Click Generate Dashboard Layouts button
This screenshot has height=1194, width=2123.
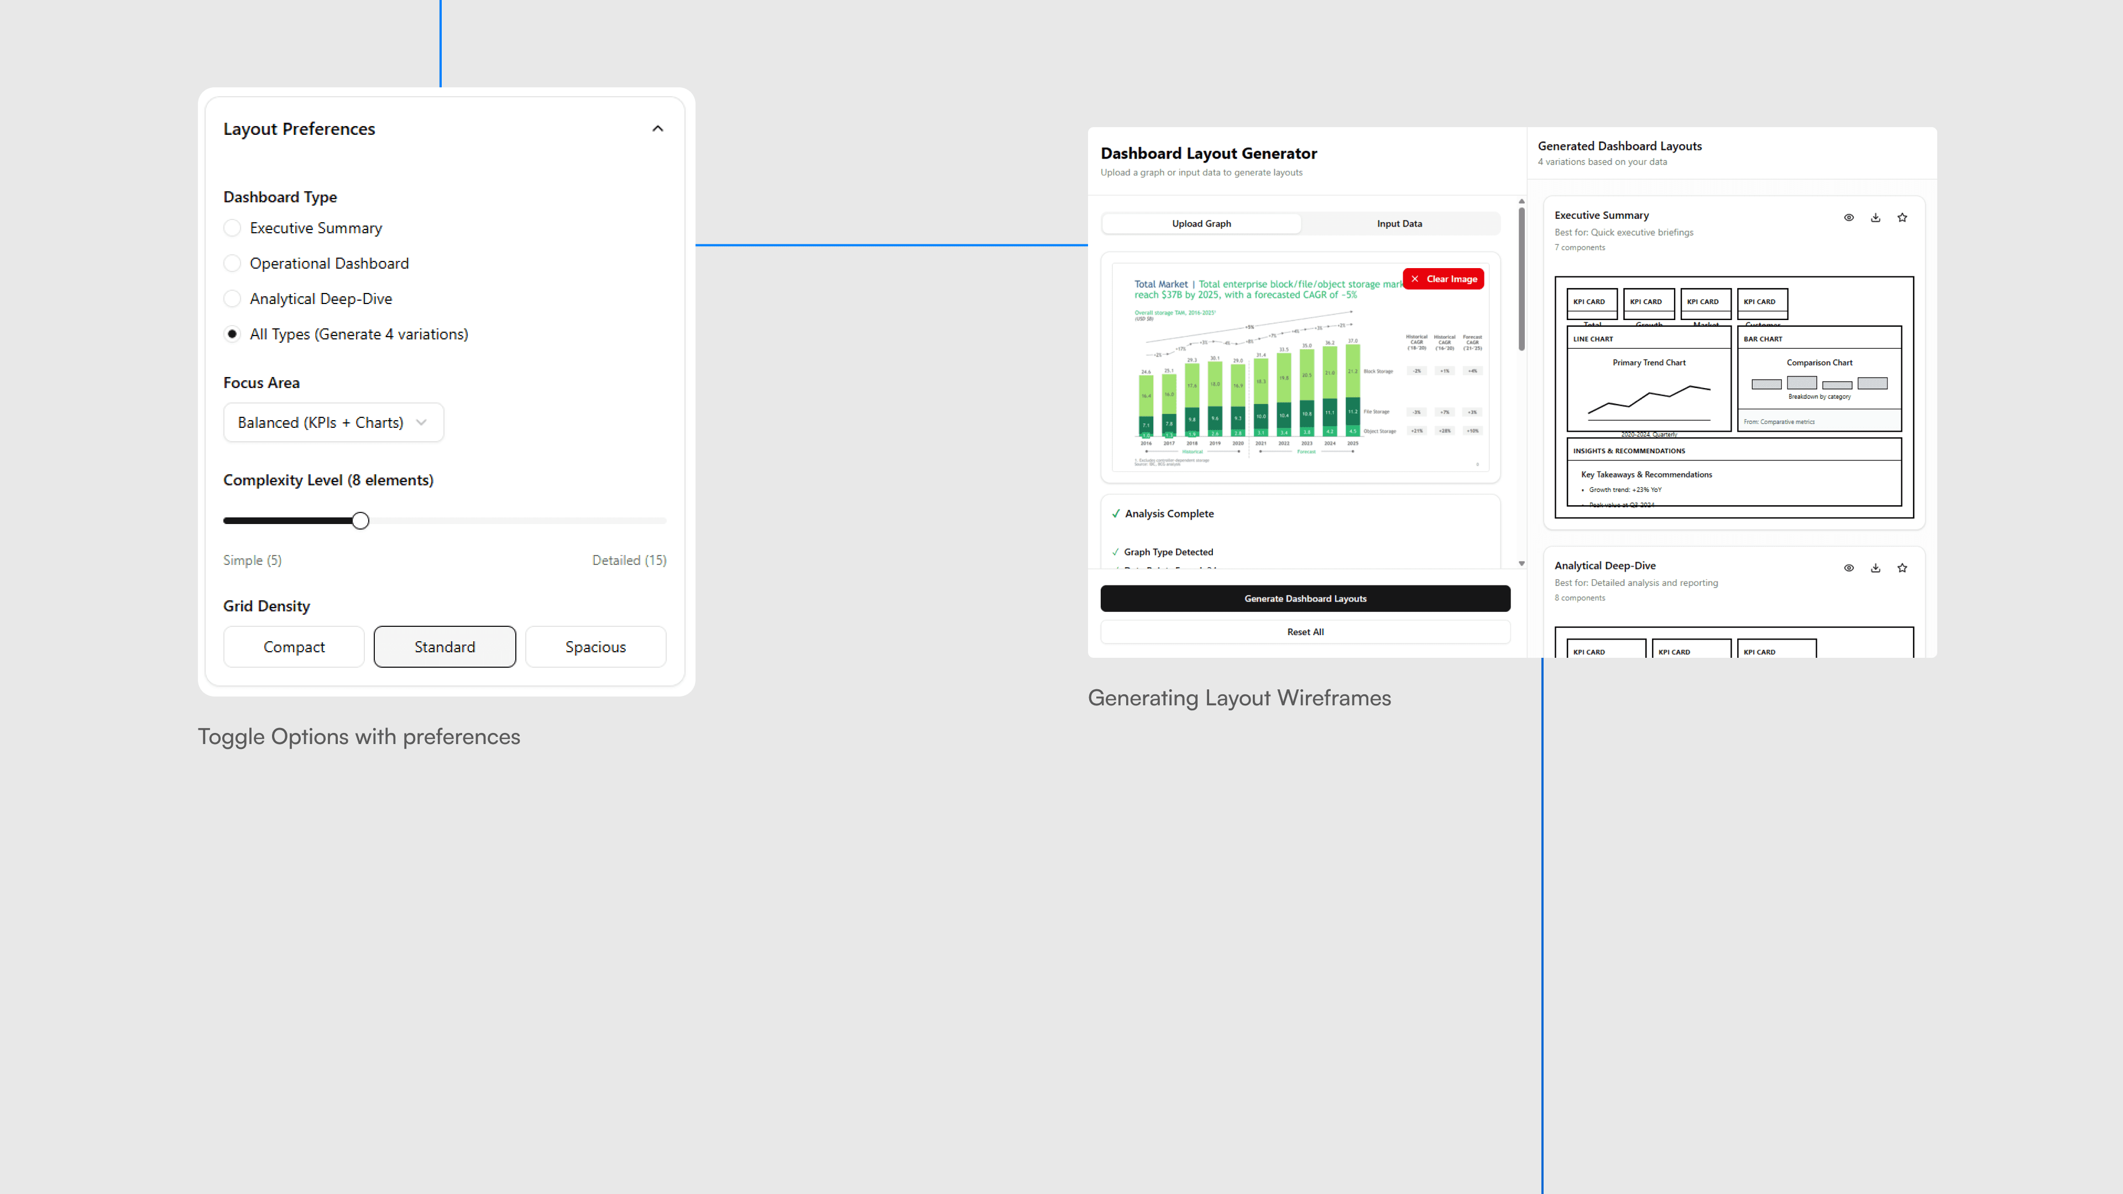tap(1305, 599)
